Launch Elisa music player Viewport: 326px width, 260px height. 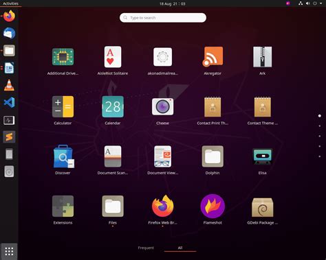(262, 156)
